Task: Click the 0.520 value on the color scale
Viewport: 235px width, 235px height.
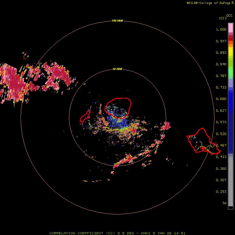Action: point(221,134)
